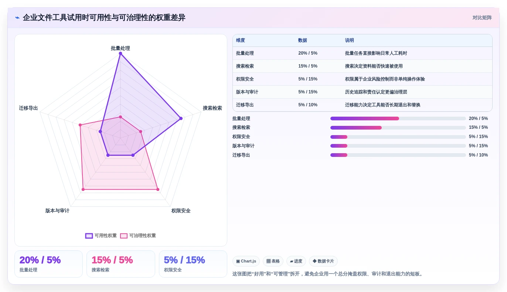Click the 数据 column header
Viewport: 507px width, 292px height.
[x=303, y=40]
